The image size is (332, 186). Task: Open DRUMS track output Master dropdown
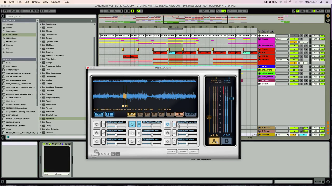282,60
